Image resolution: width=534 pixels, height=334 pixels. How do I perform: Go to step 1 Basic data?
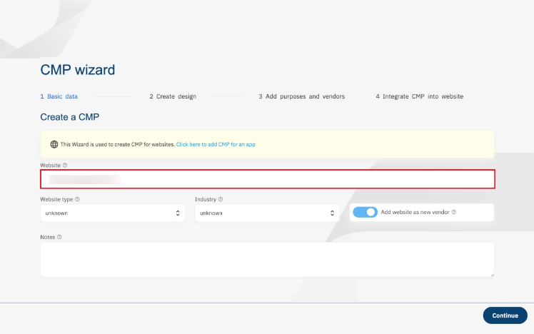[x=59, y=96]
